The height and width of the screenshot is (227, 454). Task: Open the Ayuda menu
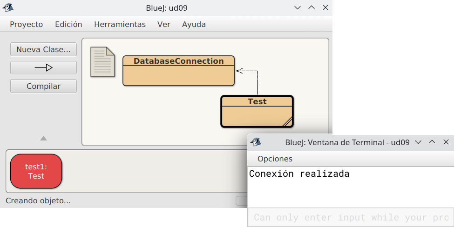point(194,24)
